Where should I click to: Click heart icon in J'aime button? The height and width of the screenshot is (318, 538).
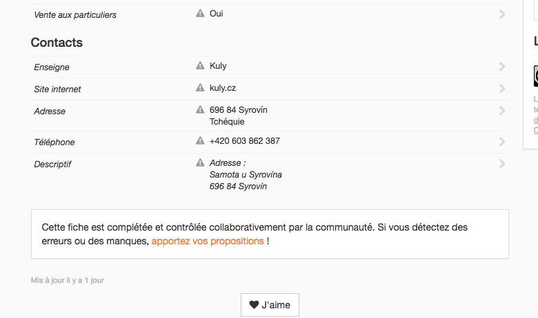254,305
